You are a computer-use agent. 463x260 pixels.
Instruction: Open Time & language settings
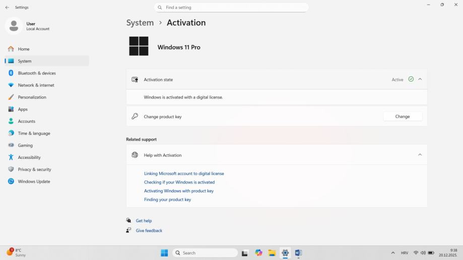[34, 133]
